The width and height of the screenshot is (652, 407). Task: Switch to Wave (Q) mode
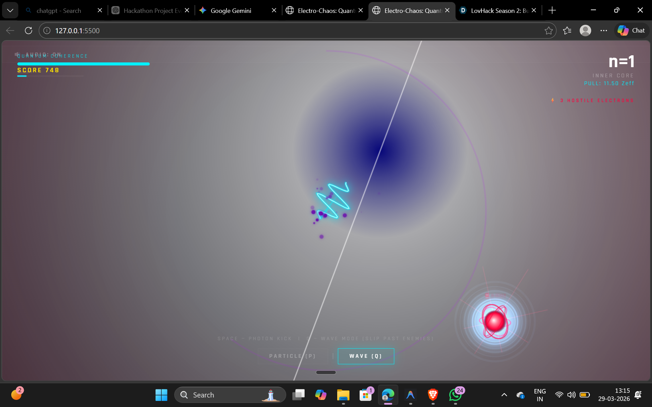tap(366, 356)
